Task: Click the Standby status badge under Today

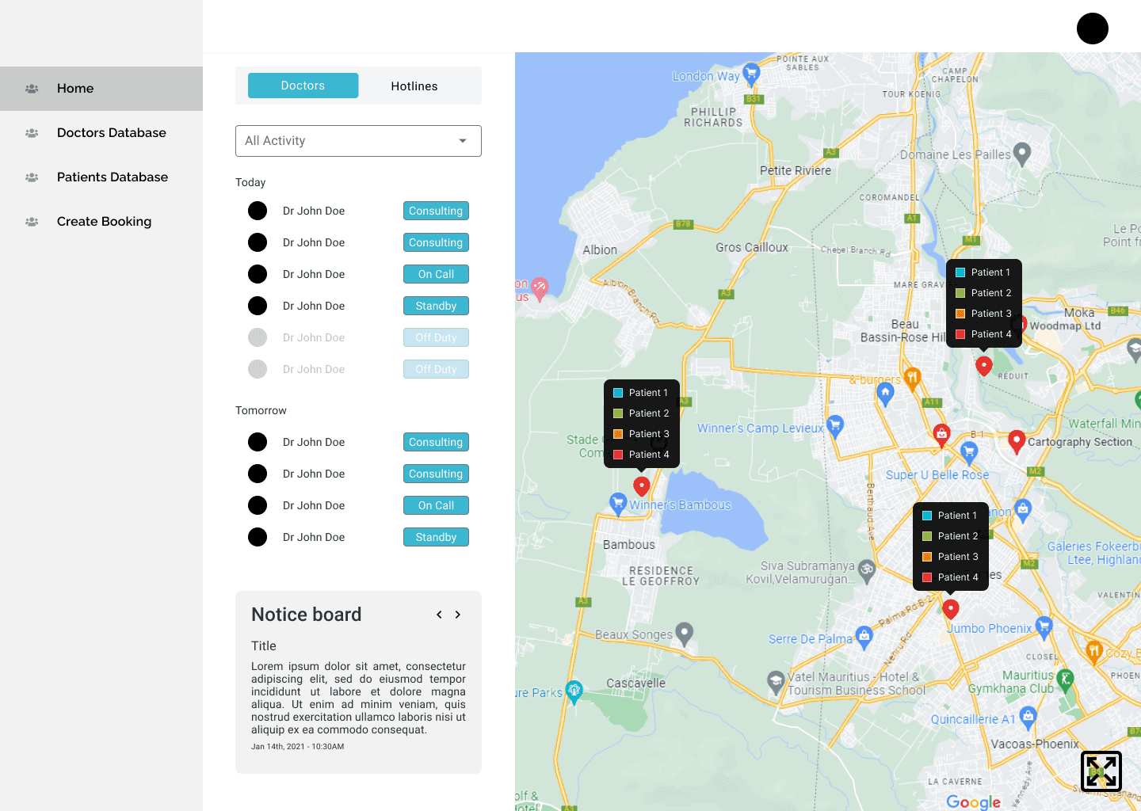Action: coord(436,306)
